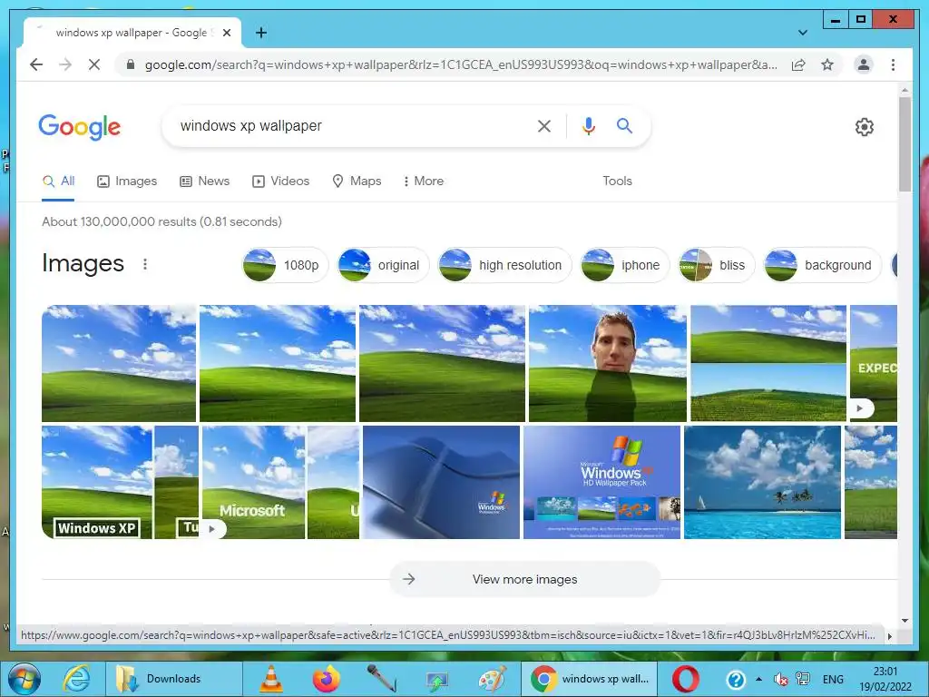Image resolution: width=929 pixels, height=697 pixels.
Task: Filter images by bliss chip
Action: pyautogui.click(x=717, y=265)
